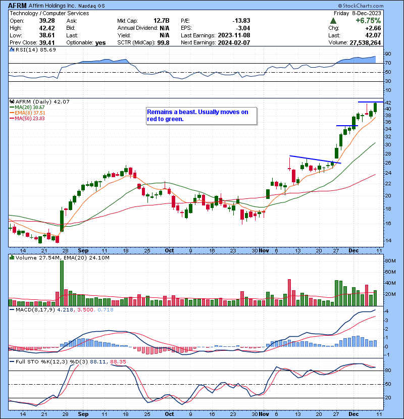Click the AFRM ticker symbol in header
Viewport: 404px width, 419px height.
pyautogui.click(x=17, y=6)
